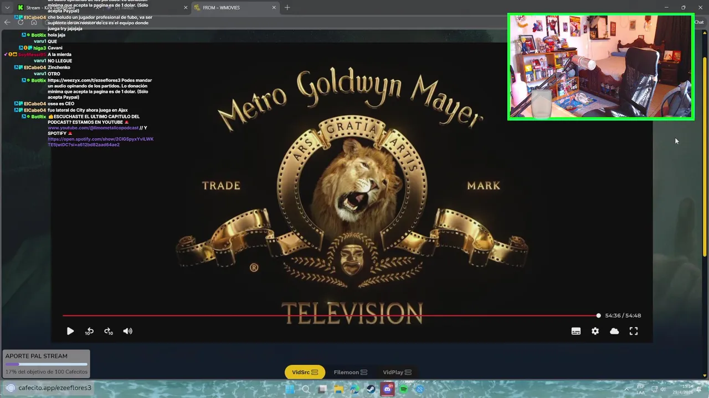Image resolution: width=709 pixels, height=398 pixels.
Task: Open the Windows Start menu
Action: pos(289,389)
